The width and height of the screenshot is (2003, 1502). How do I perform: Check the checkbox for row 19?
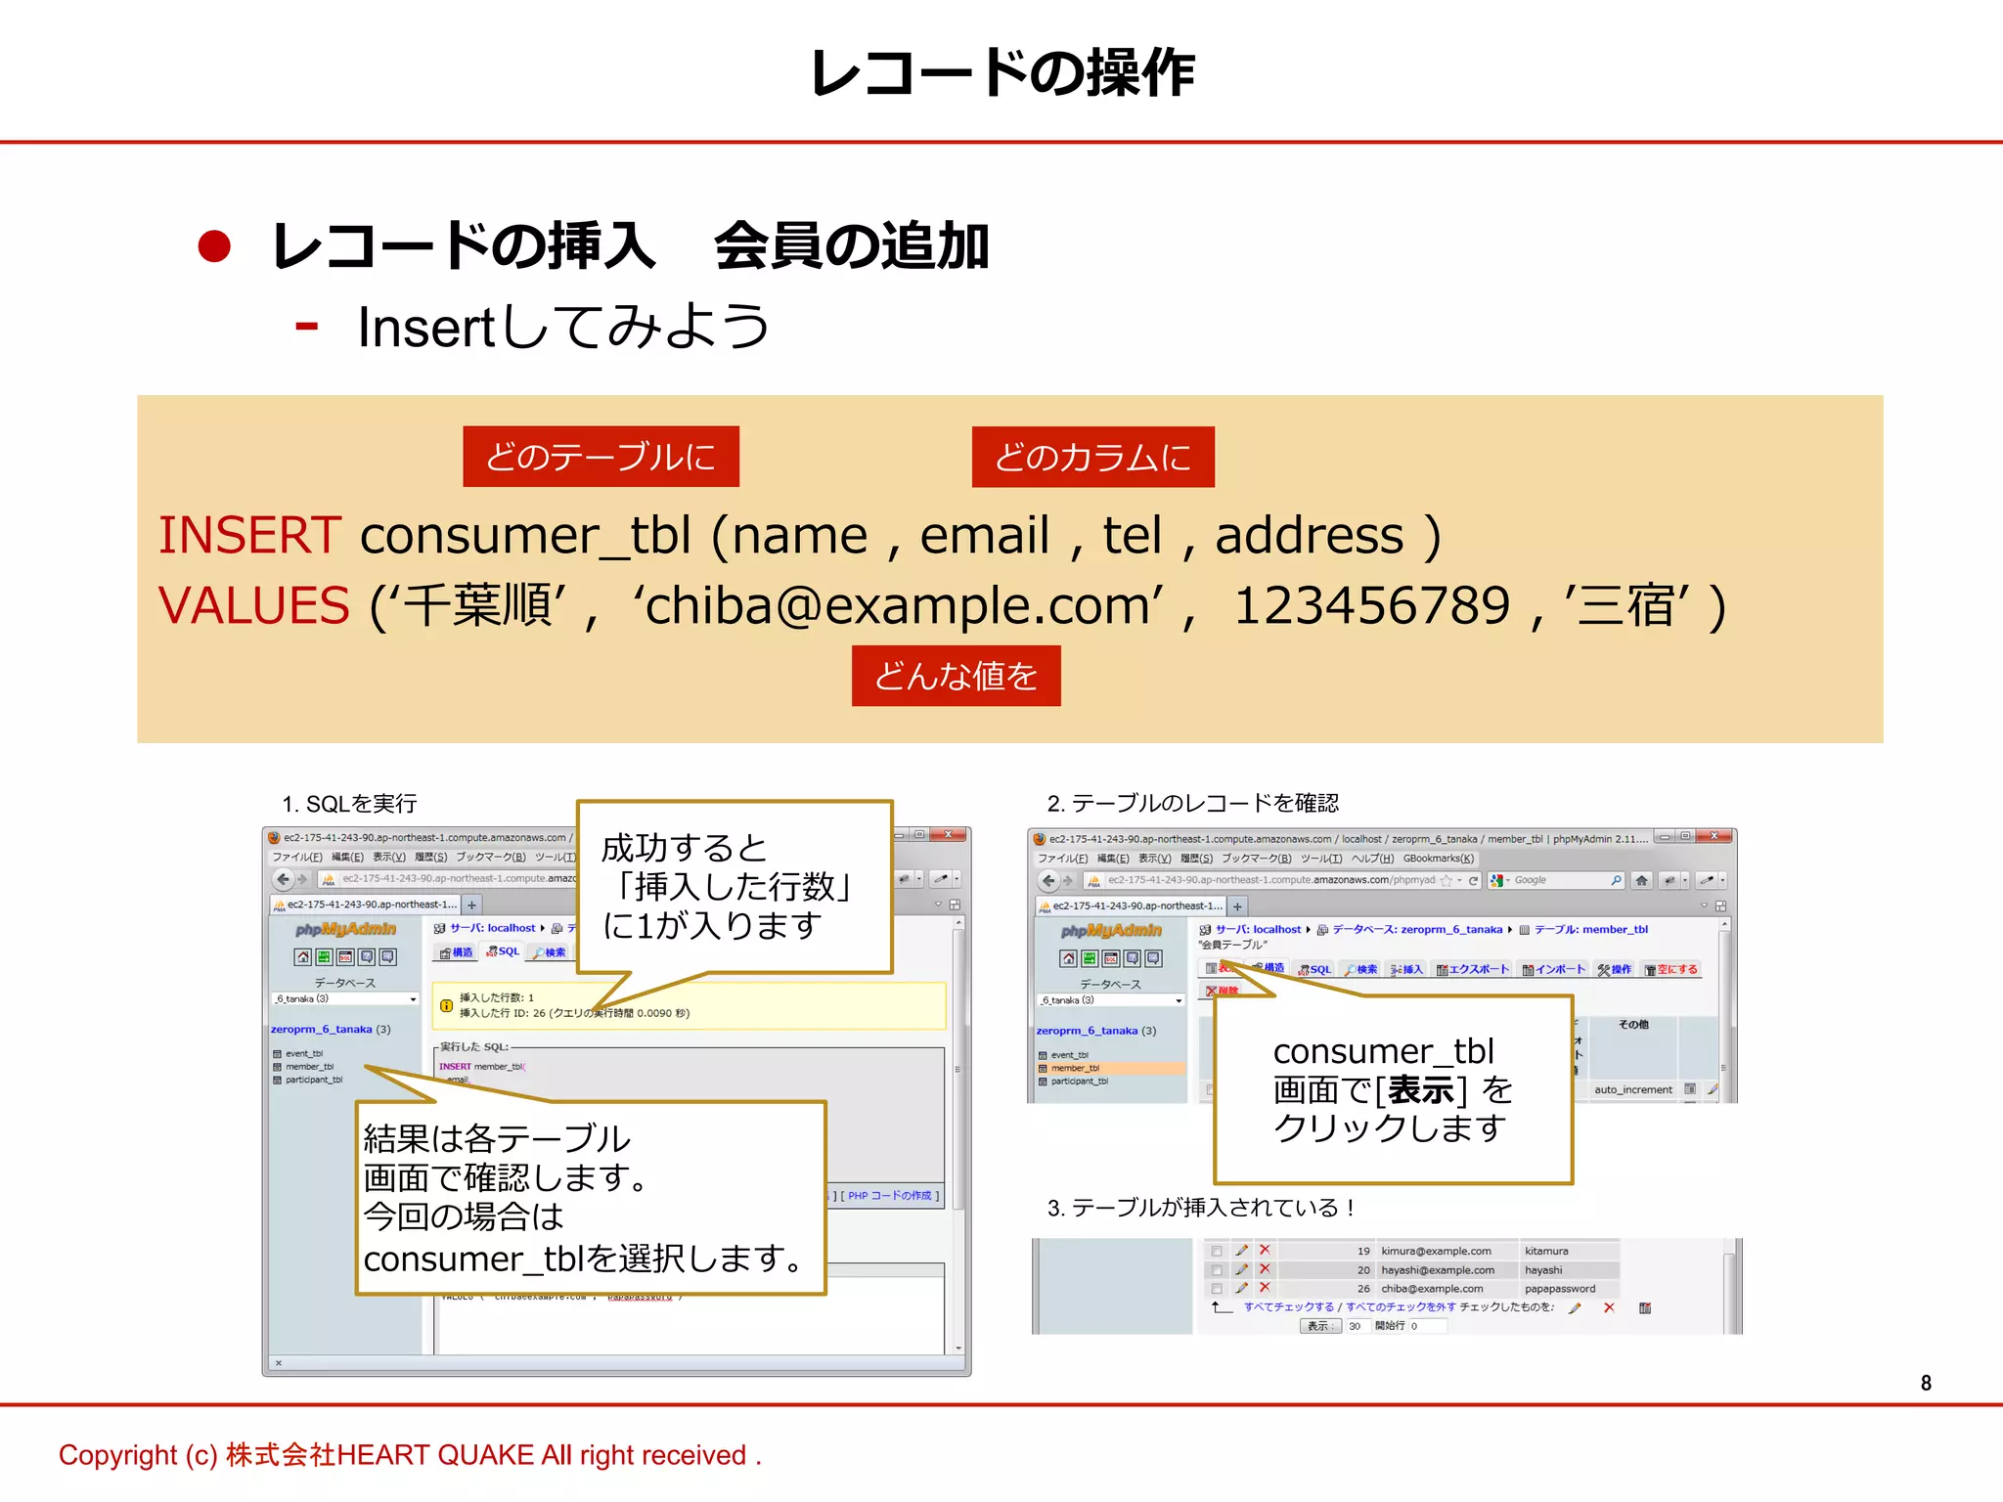click(1216, 1251)
